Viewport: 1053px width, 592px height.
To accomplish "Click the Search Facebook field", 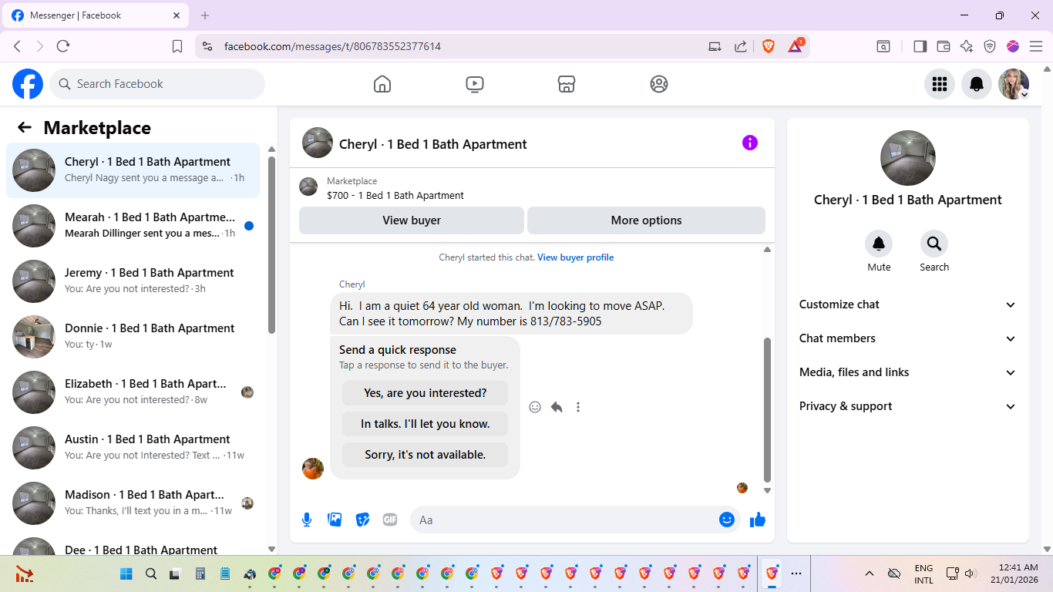I will pyautogui.click(x=157, y=84).
